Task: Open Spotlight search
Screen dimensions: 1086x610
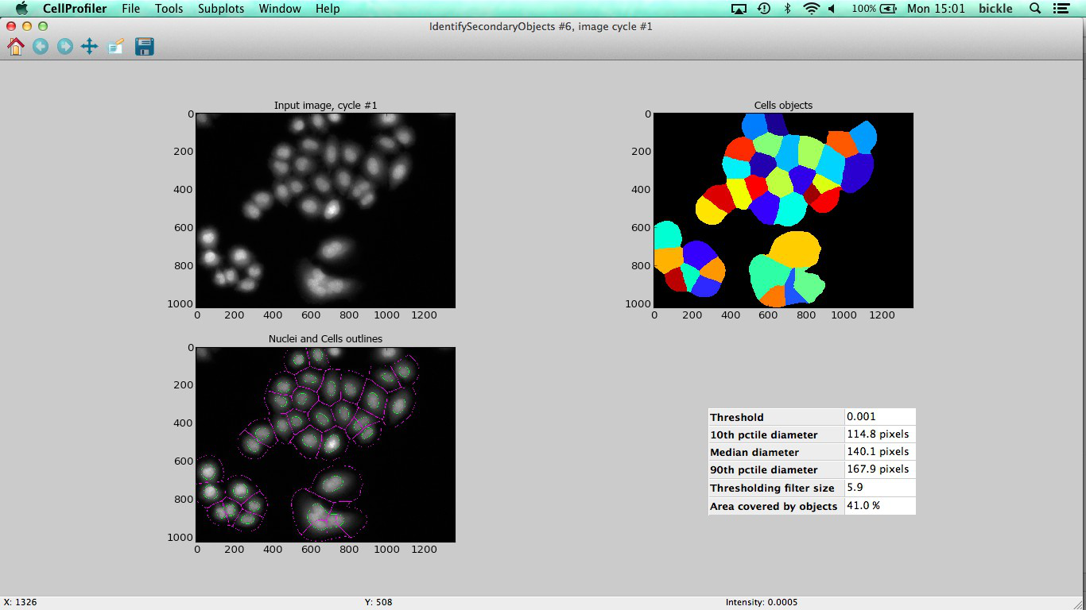Action: (1035, 9)
